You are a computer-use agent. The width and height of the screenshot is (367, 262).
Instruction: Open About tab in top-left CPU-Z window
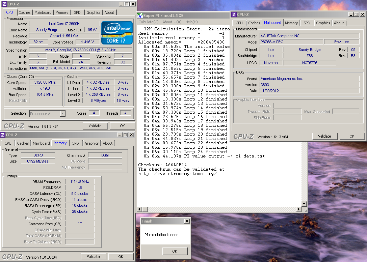coord(109,12)
